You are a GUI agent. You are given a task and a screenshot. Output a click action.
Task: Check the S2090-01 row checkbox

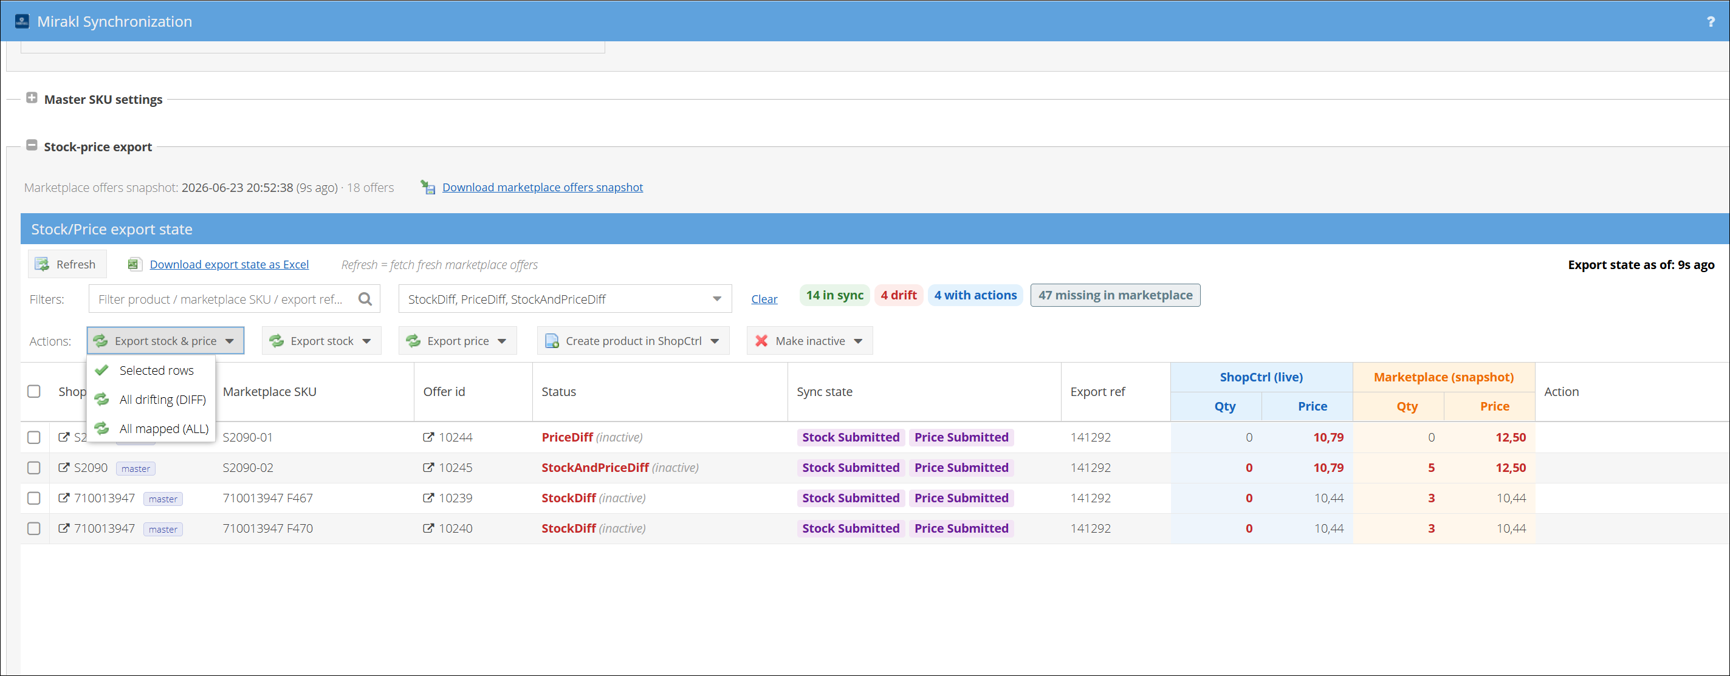pyautogui.click(x=33, y=437)
